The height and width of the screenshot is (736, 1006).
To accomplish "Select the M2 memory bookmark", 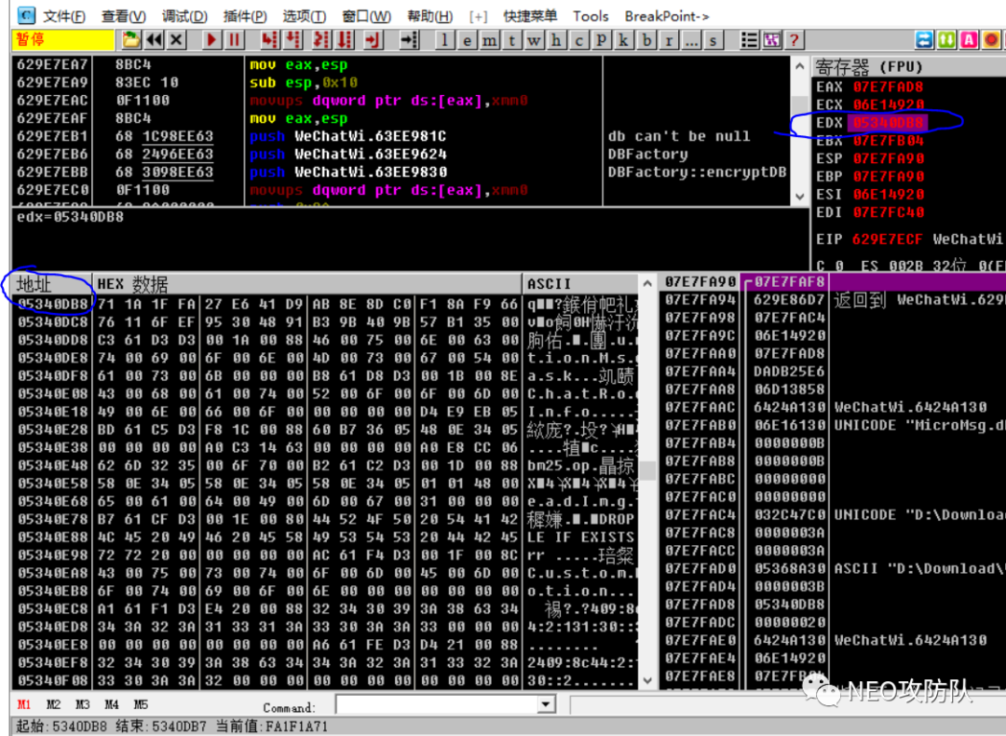I will click(53, 704).
